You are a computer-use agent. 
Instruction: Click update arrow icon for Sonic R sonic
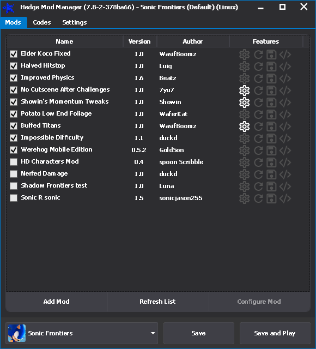pyautogui.click(x=258, y=198)
